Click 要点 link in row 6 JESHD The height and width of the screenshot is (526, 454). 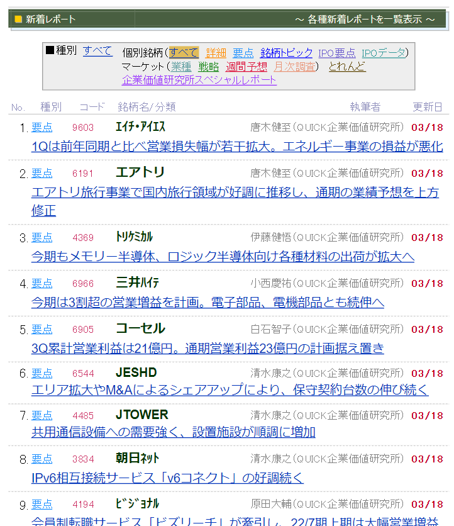pos(42,373)
